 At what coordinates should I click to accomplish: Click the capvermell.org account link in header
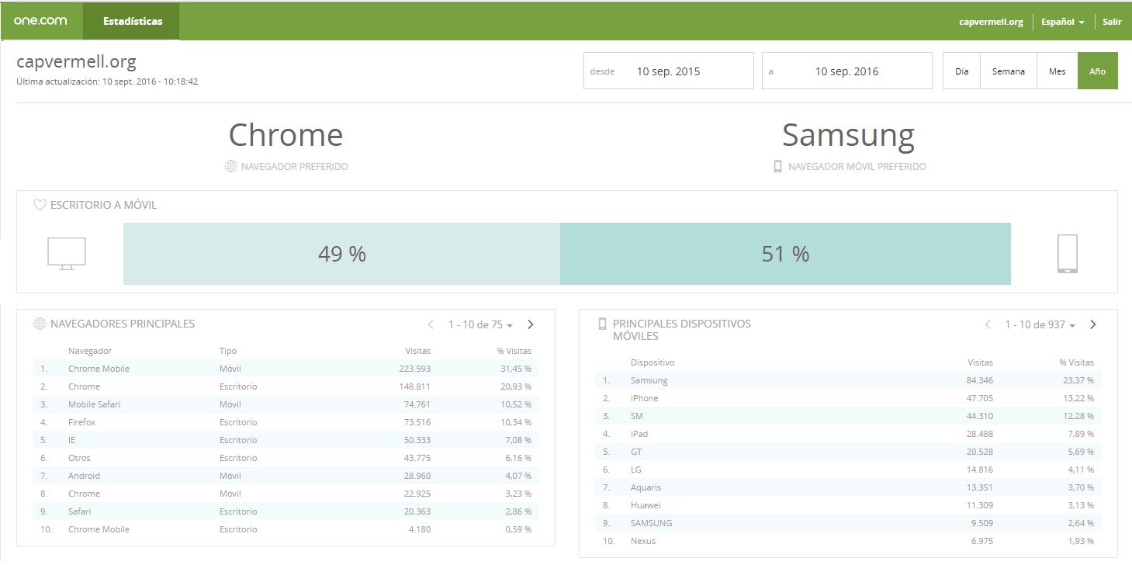pos(991,22)
